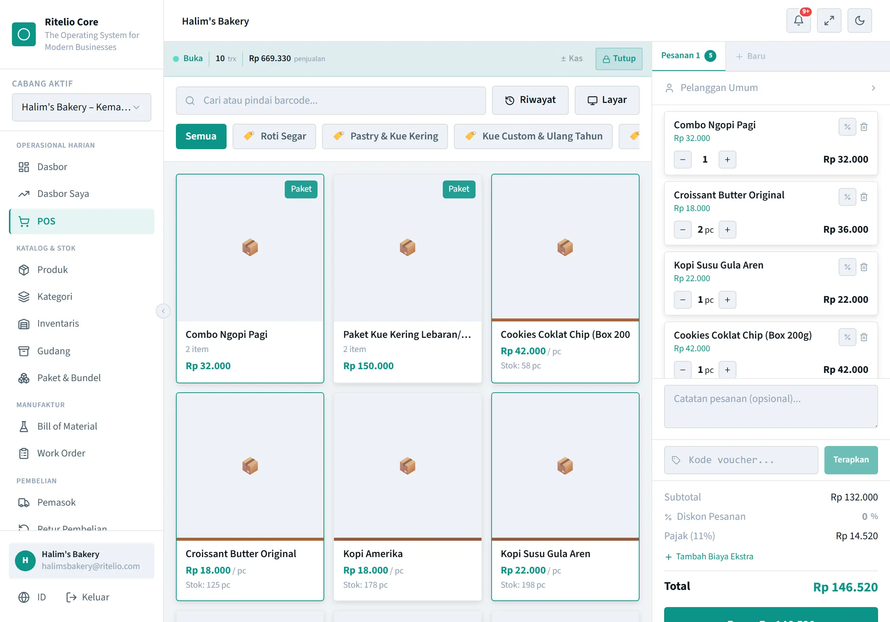This screenshot has height=622, width=890.
Task: Click the Kode voucher input field
Action: click(741, 460)
